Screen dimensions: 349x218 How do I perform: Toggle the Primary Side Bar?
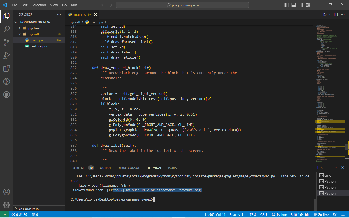point(286,5)
